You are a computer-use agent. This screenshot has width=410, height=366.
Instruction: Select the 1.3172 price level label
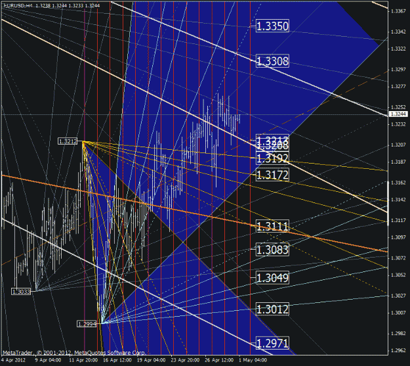[272, 175]
